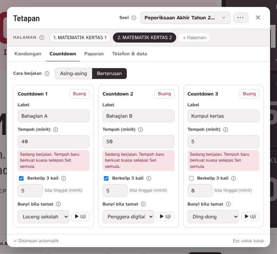Switch Cara berjalan to Asing-asing
277x254 pixels.
(73, 73)
